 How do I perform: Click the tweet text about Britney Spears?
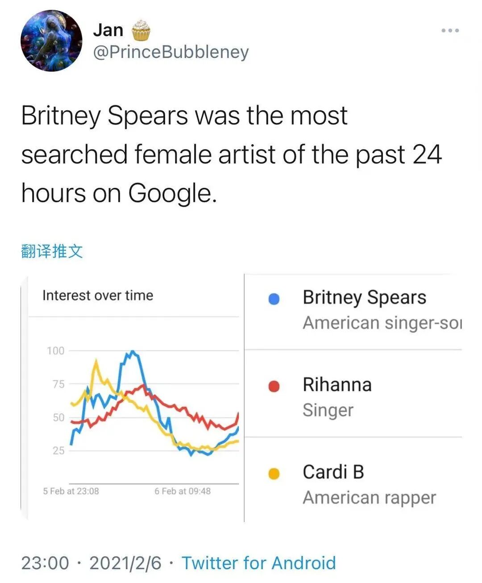pos(231,154)
